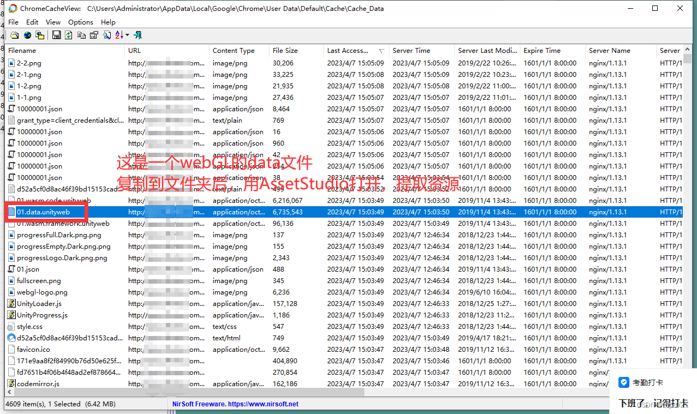The image size is (697, 414).
Task: Open the Edit menu
Action: (32, 22)
